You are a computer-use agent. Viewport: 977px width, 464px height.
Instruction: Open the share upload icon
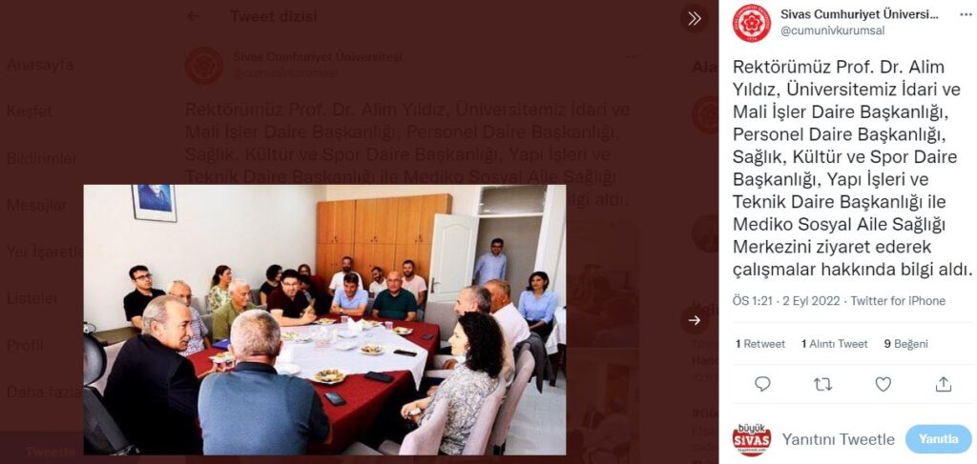(944, 384)
